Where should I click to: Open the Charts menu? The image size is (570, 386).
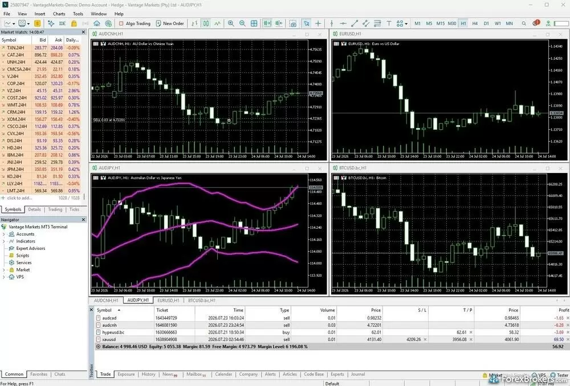pos(59,14)
